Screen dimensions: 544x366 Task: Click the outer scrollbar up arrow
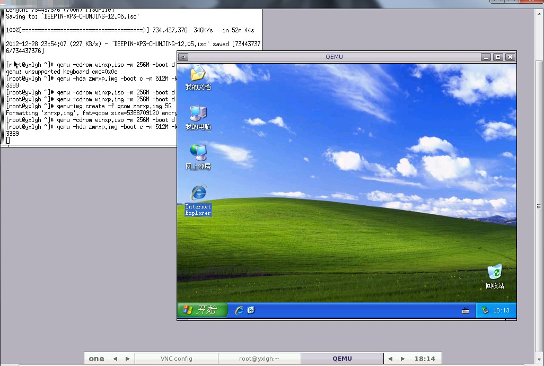(539, 14)
